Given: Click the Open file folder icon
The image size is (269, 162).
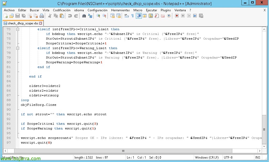Looking at the screenshot, I should click(x=12, y=16).
